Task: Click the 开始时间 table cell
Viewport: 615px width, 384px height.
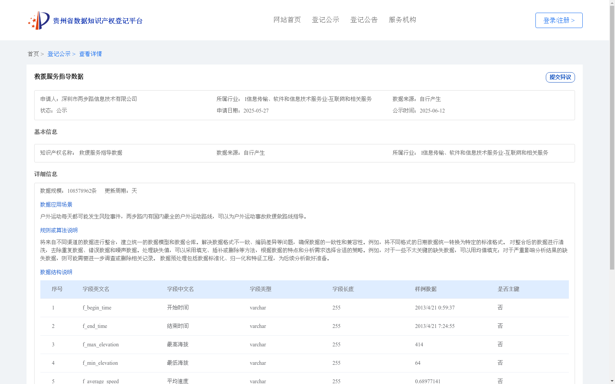Action: [x=178, y=308]
